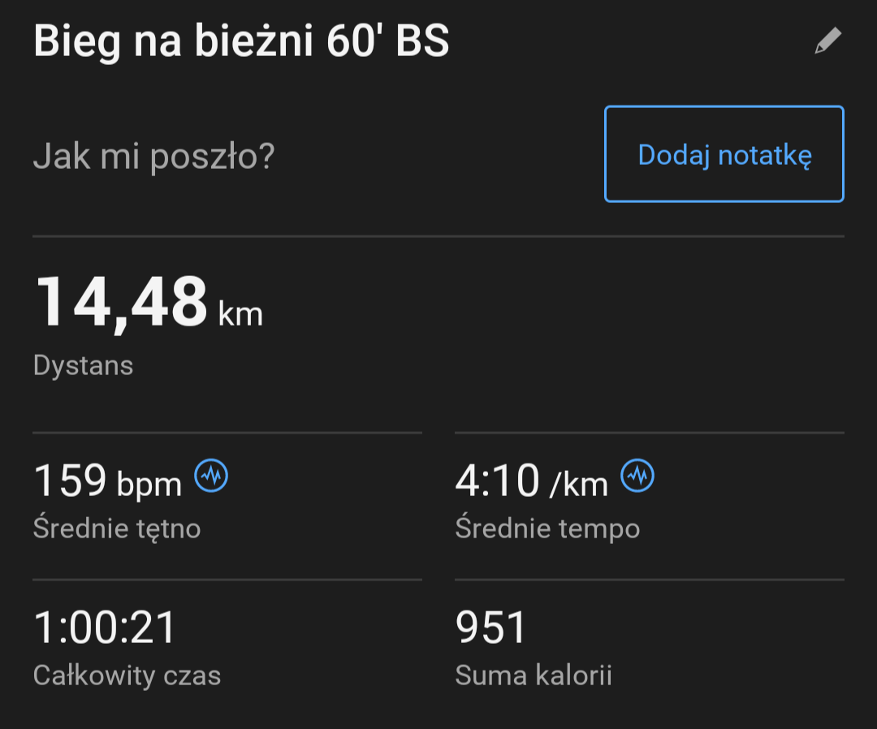Tap the Jak mi poszło? prompt
877x729 pixels.
pyautogui.click(x=154, y=155)
